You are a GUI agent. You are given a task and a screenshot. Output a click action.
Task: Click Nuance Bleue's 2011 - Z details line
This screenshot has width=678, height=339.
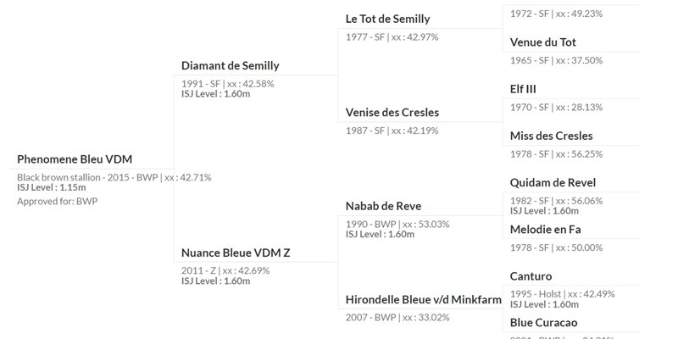(x=225, y=271)
